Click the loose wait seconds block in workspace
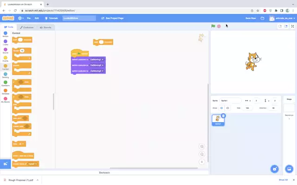Screen dimensions: 297x185 coord(103,42)
